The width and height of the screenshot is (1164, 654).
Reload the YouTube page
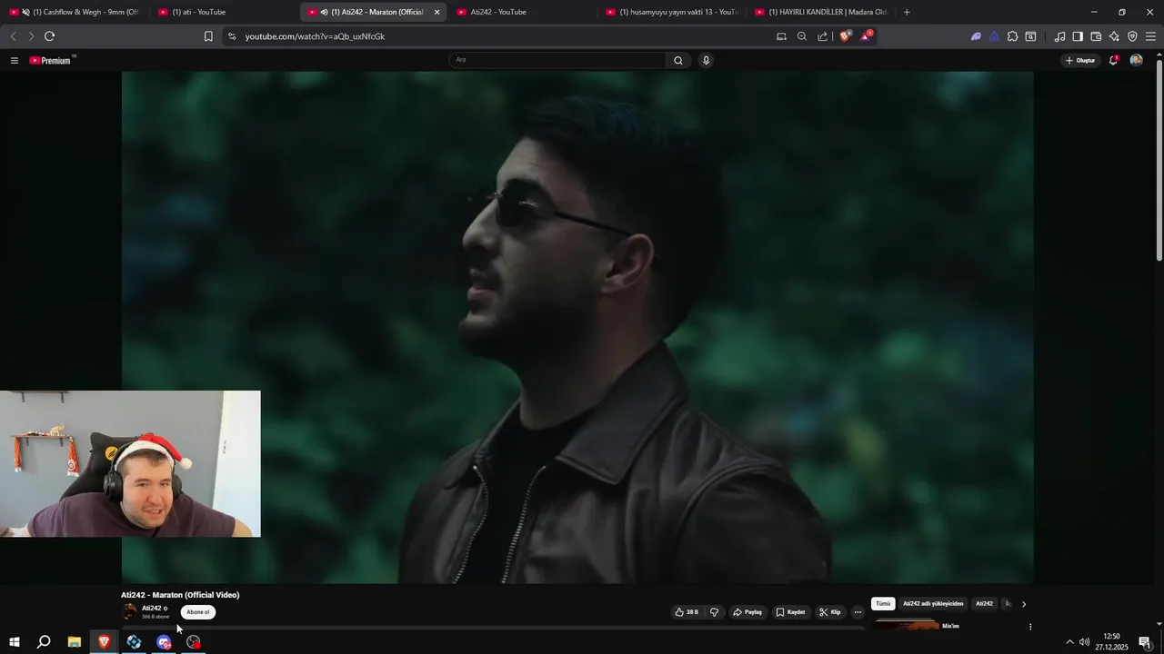click(x=49, y=36)
